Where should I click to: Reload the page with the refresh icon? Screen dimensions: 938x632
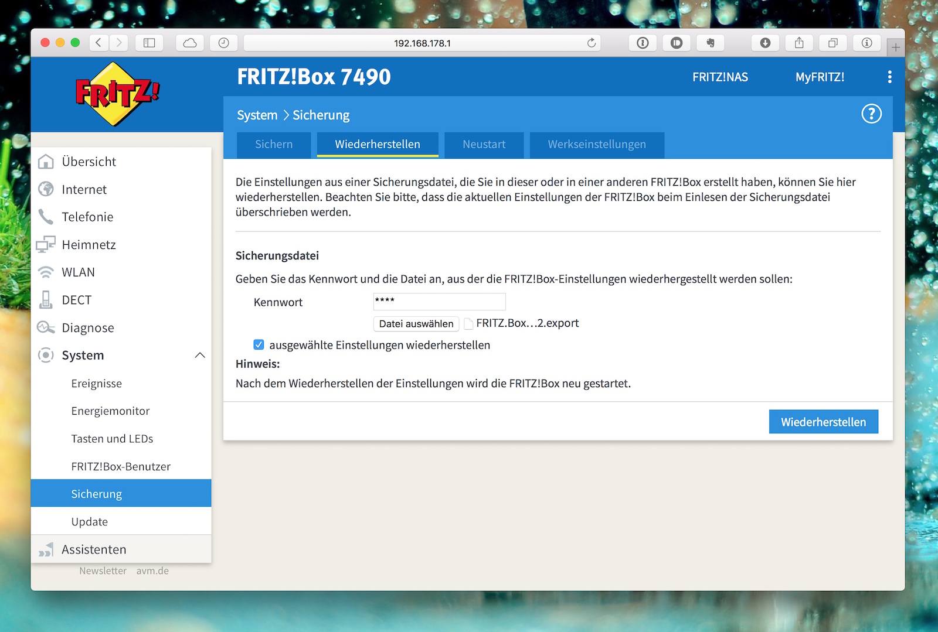(592, 43)
